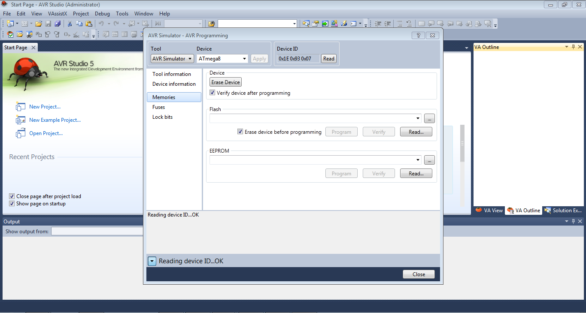Click the New Project icon on Start Page
The width and height of the screenshot is (586, 313).
coord(20,107)
